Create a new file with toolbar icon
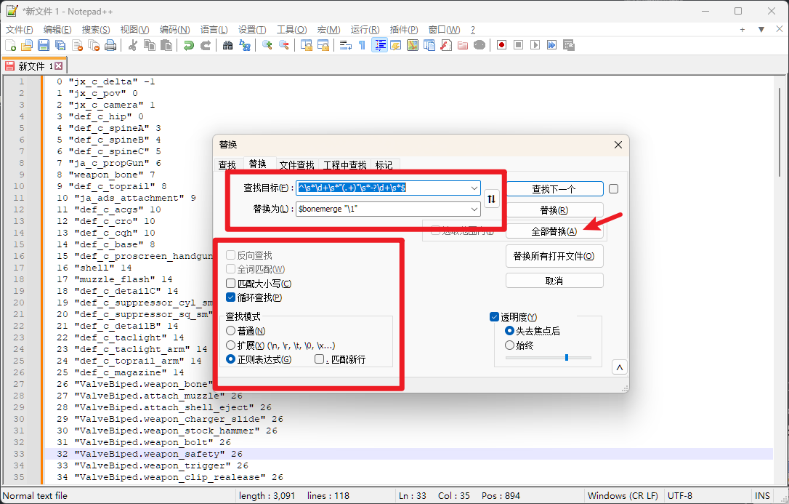 pyautogui.click(x=10, y=45)
